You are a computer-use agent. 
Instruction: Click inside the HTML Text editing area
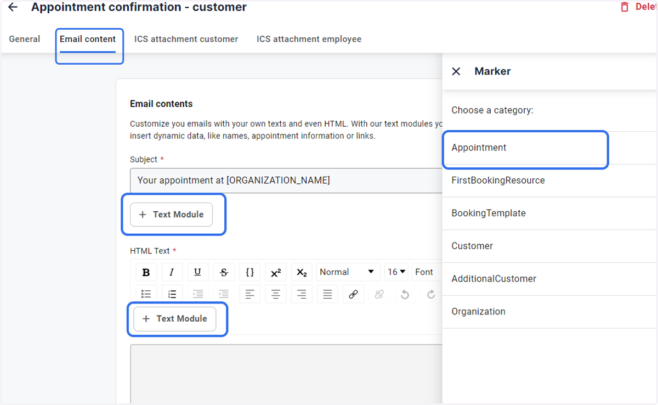click(x=286, y=375)
